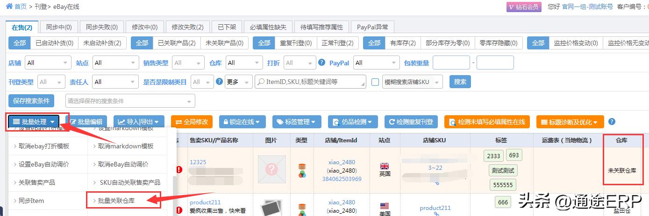
Task: Open PayPal dropdown
Action: (x=376, y=63)
